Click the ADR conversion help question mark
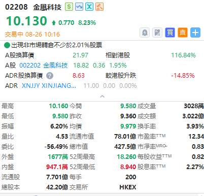Image resolution: width=204 pixels, height=196 pixels. (x=50, y=76)
